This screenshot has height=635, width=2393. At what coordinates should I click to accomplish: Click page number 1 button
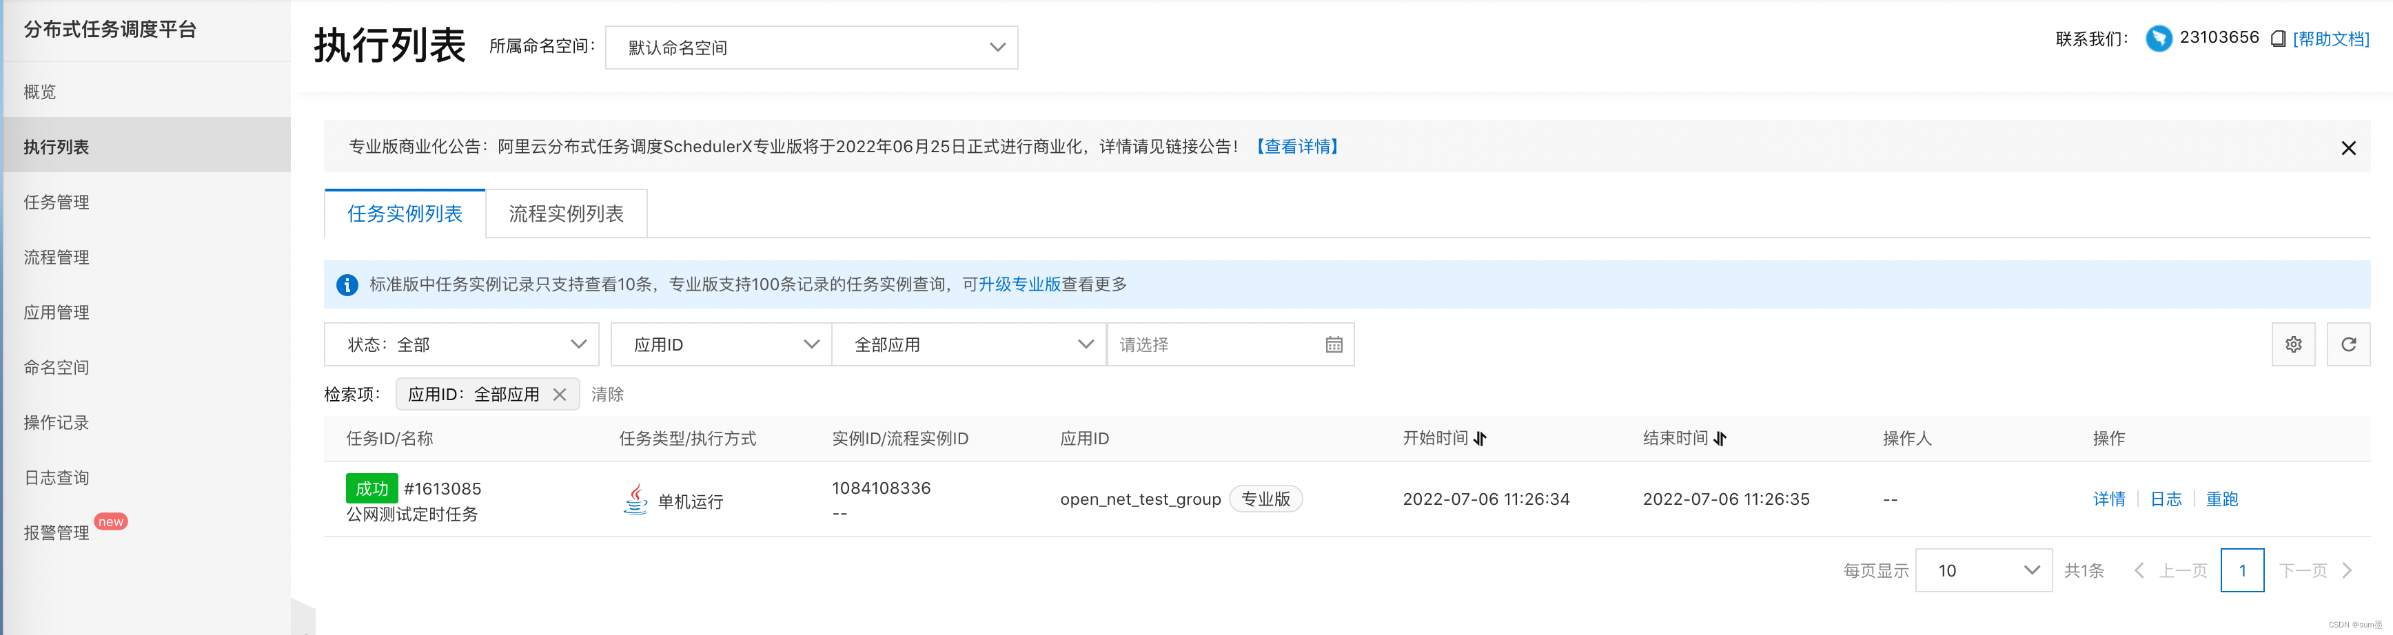coord(2241,570)
